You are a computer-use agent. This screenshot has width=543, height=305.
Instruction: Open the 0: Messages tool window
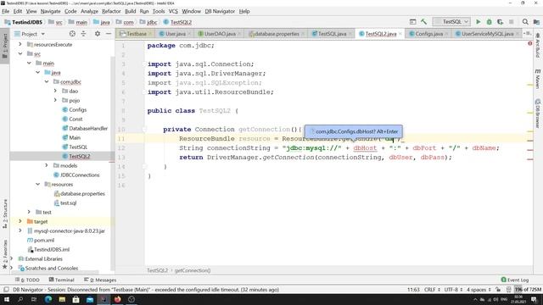coord(100,280)
